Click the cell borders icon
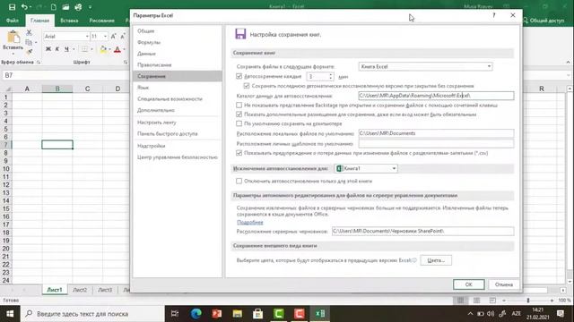 [84, 49]
